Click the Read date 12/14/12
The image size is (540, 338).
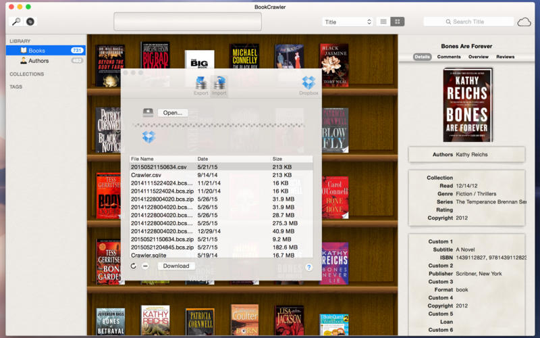coord(466,185)
